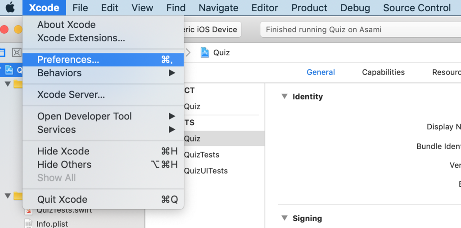Collapse the Signing section
Image resolution: width=461 pixels, height=228 pixels.
tap(285, 218)
